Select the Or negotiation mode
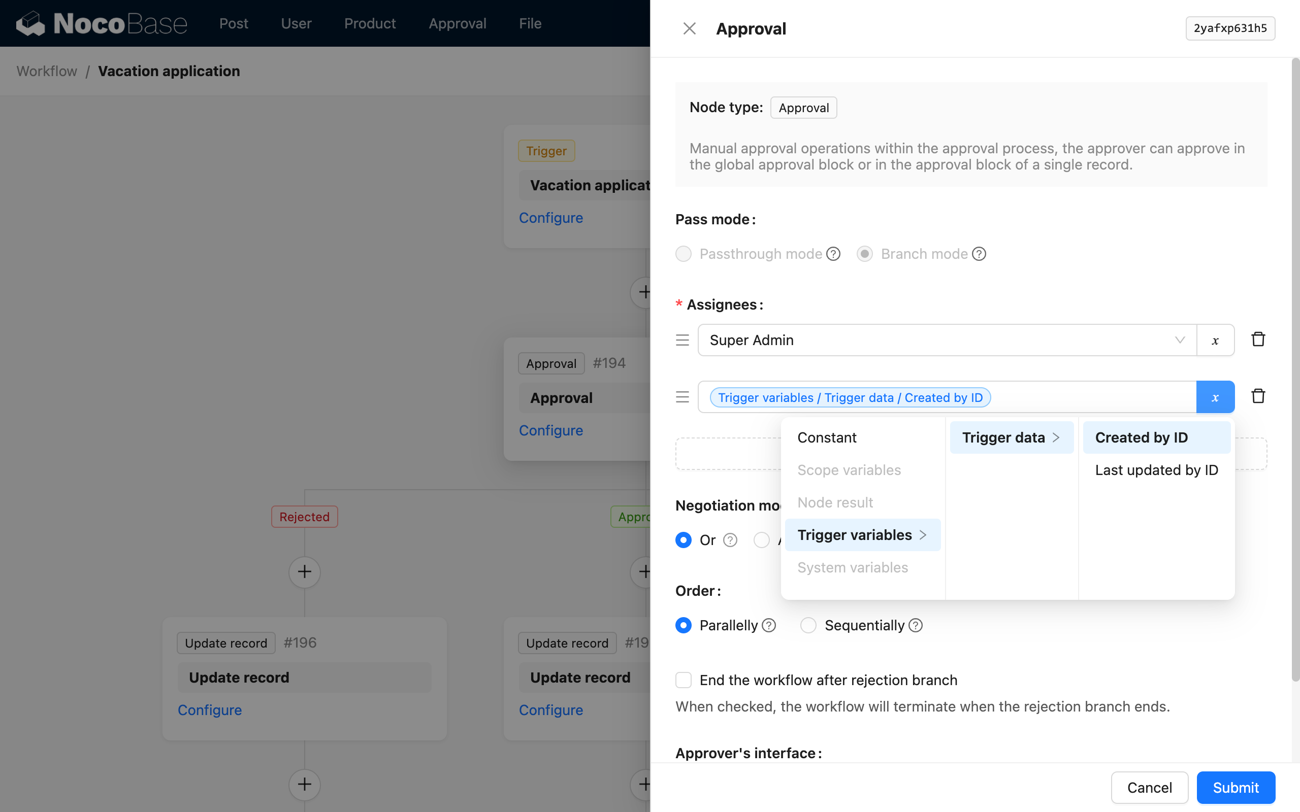The height and width of the screenshot is (812, 1300). (683, 539)
